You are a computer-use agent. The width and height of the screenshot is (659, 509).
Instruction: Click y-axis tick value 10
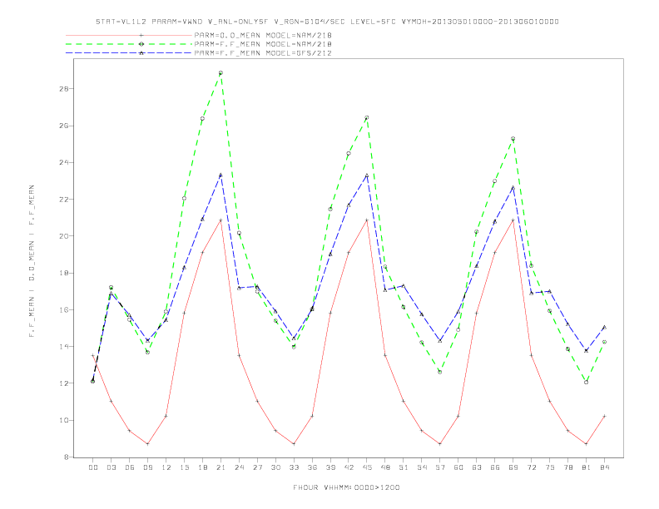(63, 420)
